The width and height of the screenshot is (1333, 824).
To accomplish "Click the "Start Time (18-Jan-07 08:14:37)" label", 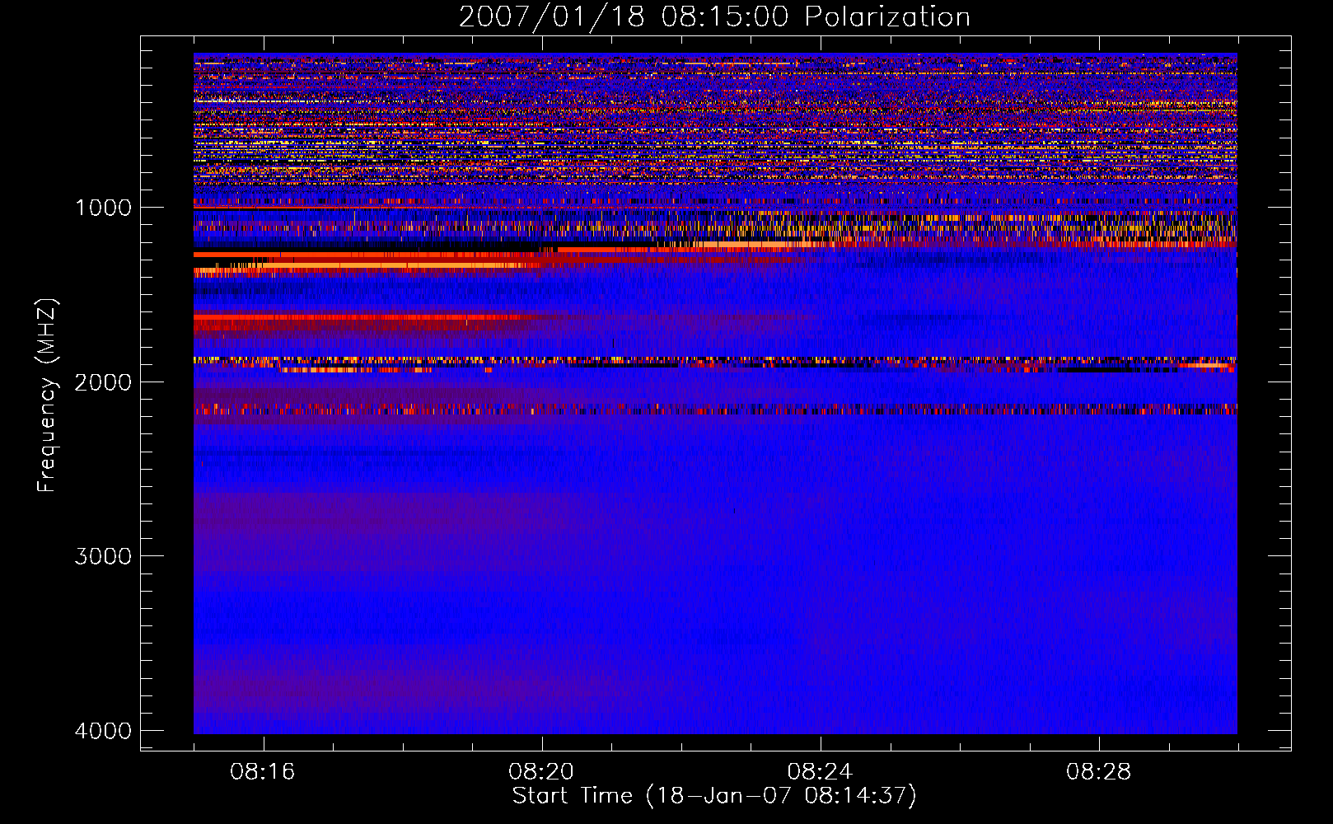I will (714, 796).
